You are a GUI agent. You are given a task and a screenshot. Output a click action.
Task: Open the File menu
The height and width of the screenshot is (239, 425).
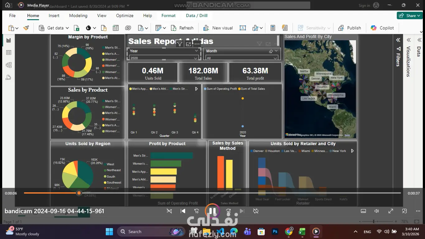(12, 16)
